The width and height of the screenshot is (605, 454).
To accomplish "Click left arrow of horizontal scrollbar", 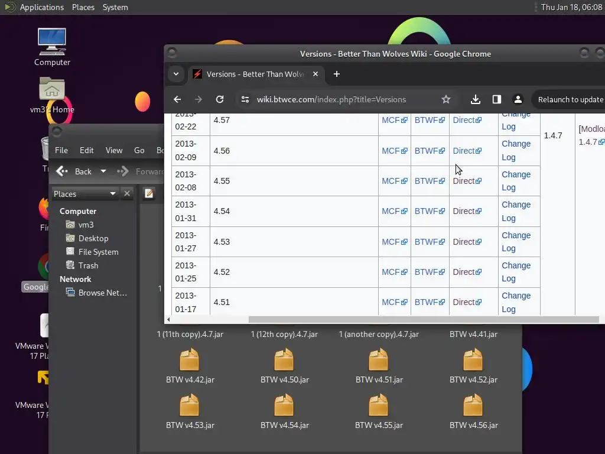I will [x=168, y=320].
